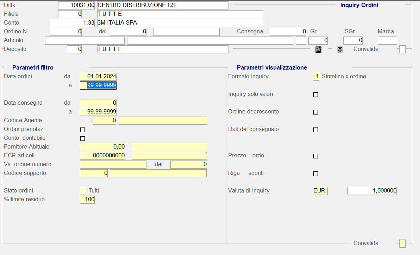
Task: Focus the Codice Agente number field
Action: tap(104, 121)
